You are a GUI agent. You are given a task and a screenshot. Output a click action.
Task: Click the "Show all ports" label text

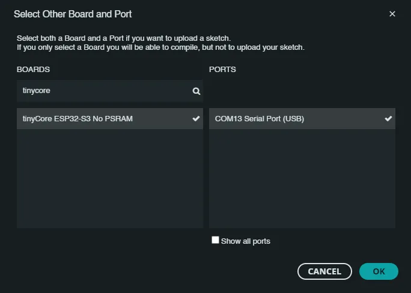(246, 241)
